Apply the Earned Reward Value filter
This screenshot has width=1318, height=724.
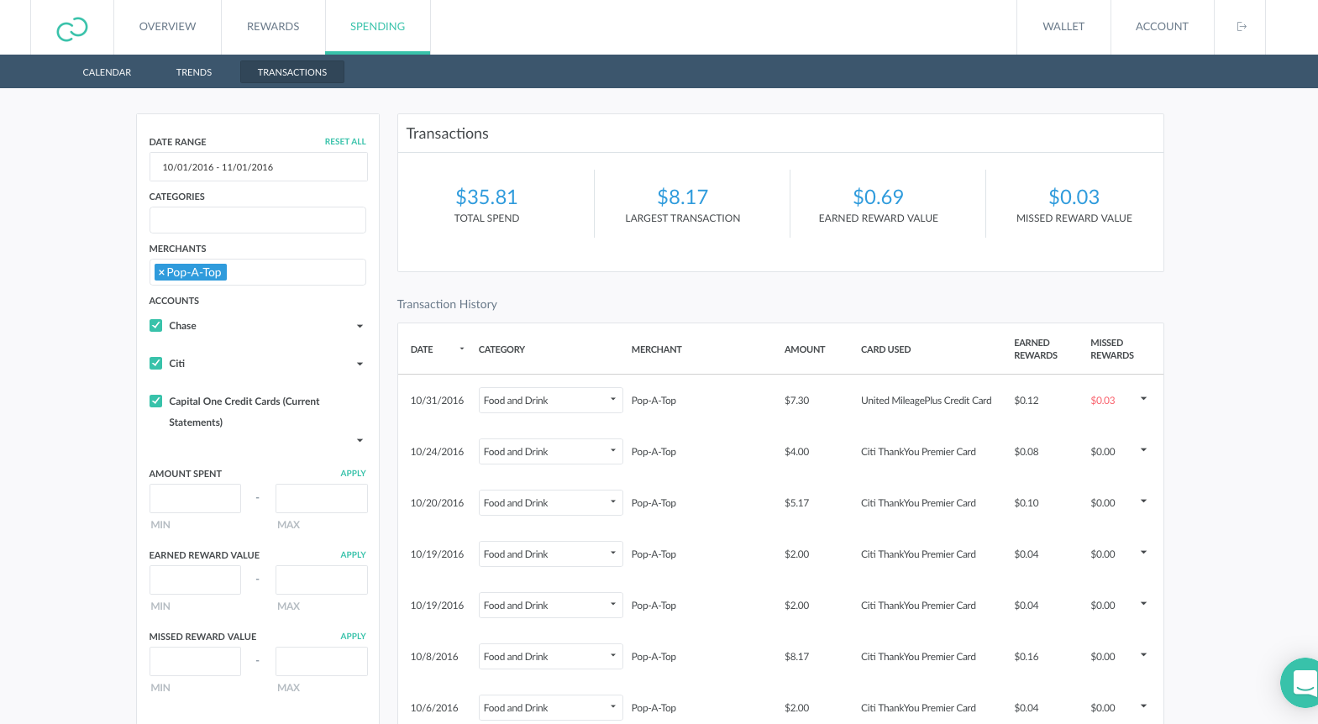pyautogui.click(x=353, y=555)
